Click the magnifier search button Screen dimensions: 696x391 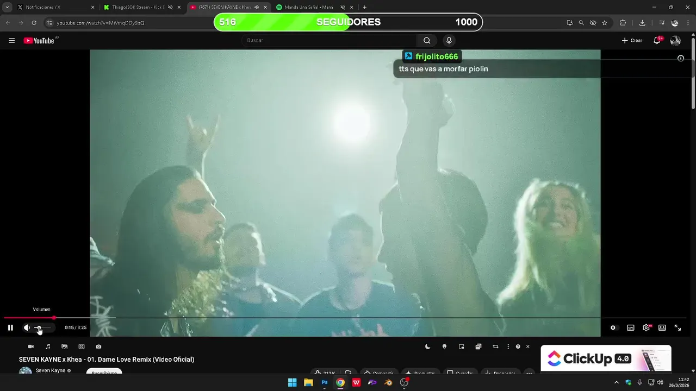427,40
